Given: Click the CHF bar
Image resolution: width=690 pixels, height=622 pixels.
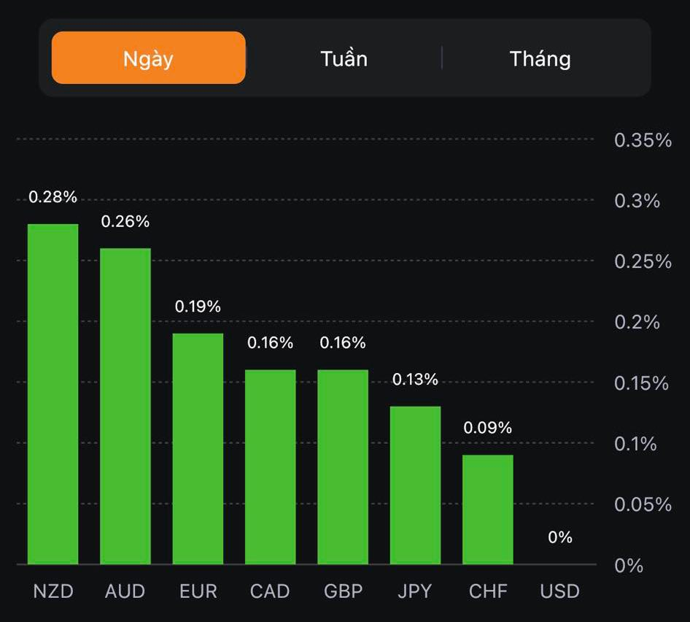Looking at the screenshot, I should coord(488,509).
